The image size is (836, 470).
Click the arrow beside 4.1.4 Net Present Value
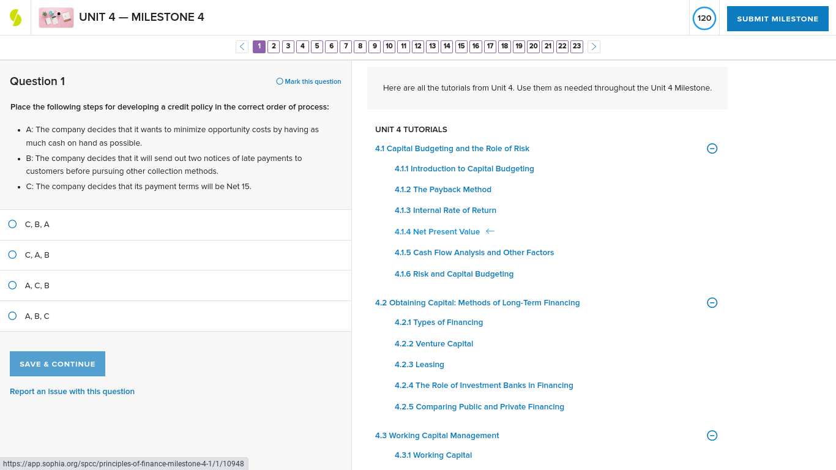(x=490, y=231)
